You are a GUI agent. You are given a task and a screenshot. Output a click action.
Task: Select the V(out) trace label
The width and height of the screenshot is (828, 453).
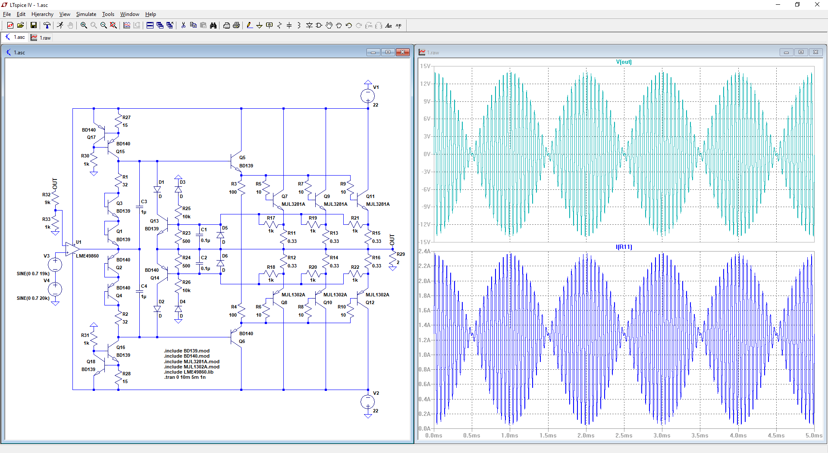click(x=624, y=62)
